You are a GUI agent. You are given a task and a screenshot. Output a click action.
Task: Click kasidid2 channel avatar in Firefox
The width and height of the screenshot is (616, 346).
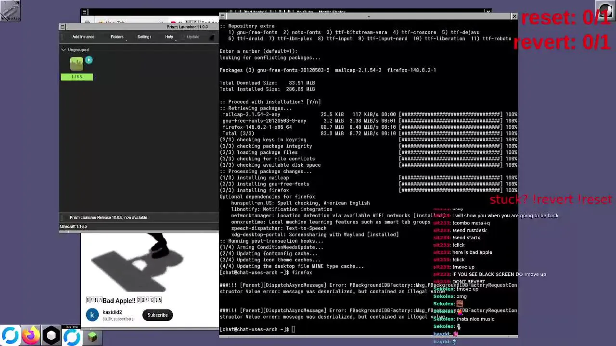(92, 315)
